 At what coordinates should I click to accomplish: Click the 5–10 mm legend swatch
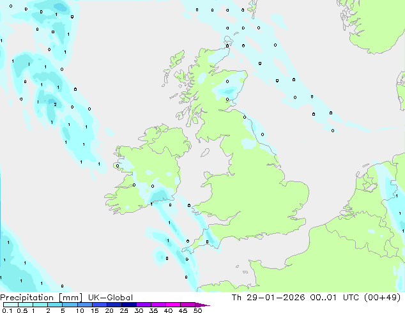tap(70, 305)
